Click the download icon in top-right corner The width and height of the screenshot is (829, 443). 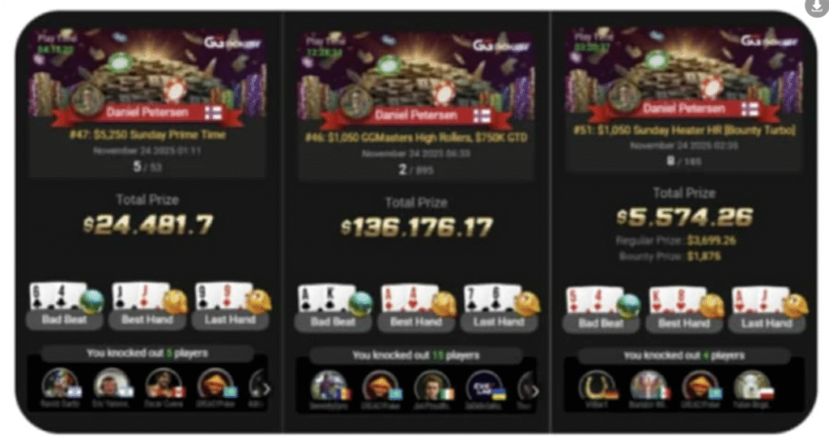pos(818,6)
